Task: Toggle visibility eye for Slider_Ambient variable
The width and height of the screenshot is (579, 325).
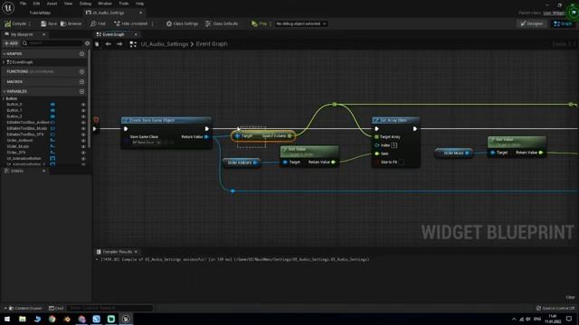Action: point(83,141)
